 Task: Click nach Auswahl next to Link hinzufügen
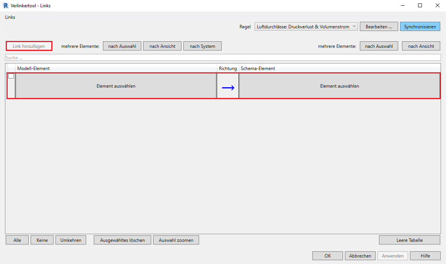[122, 46]
